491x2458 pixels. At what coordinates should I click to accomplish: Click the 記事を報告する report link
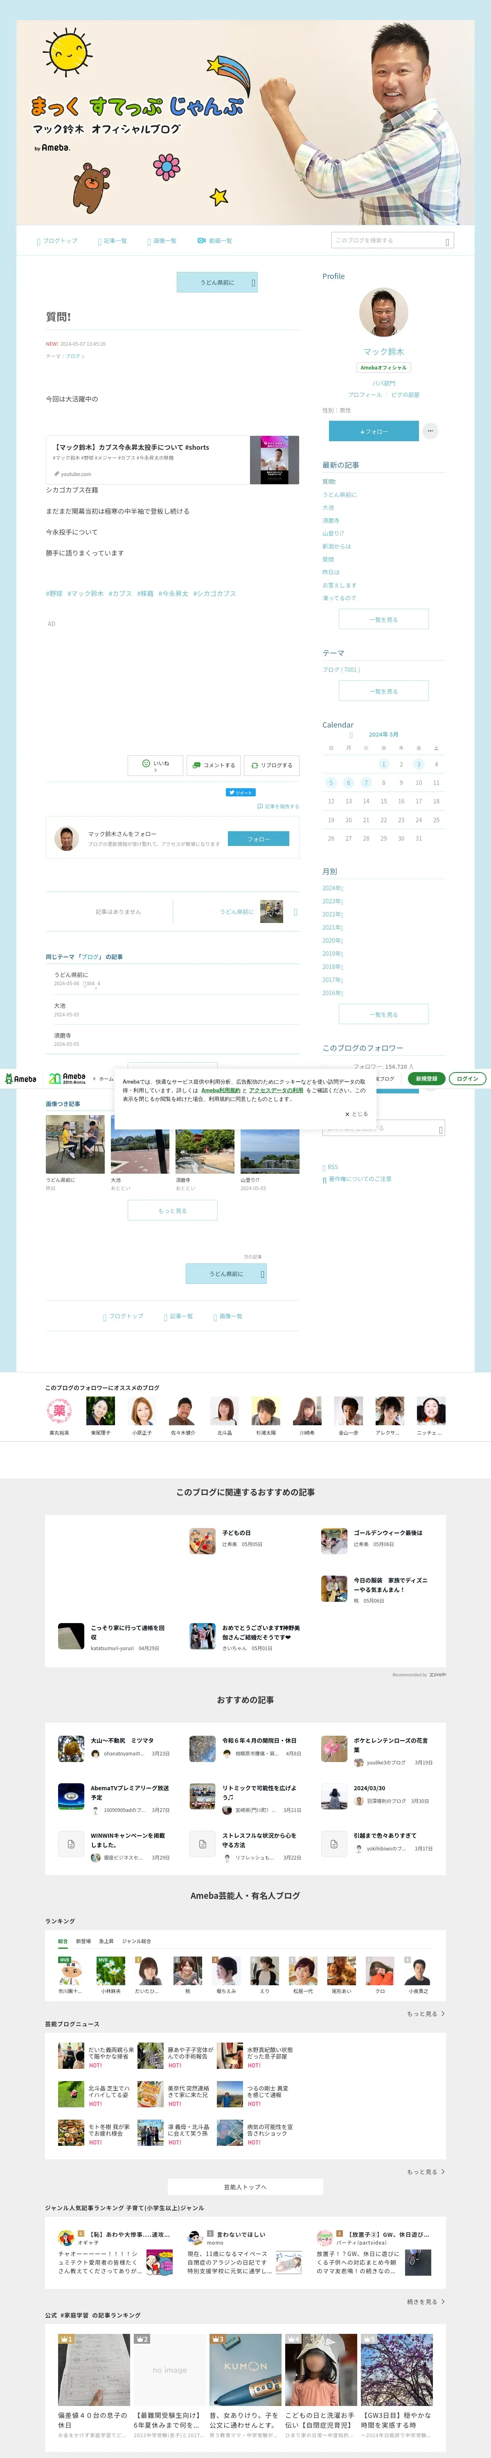coord(278,806)
